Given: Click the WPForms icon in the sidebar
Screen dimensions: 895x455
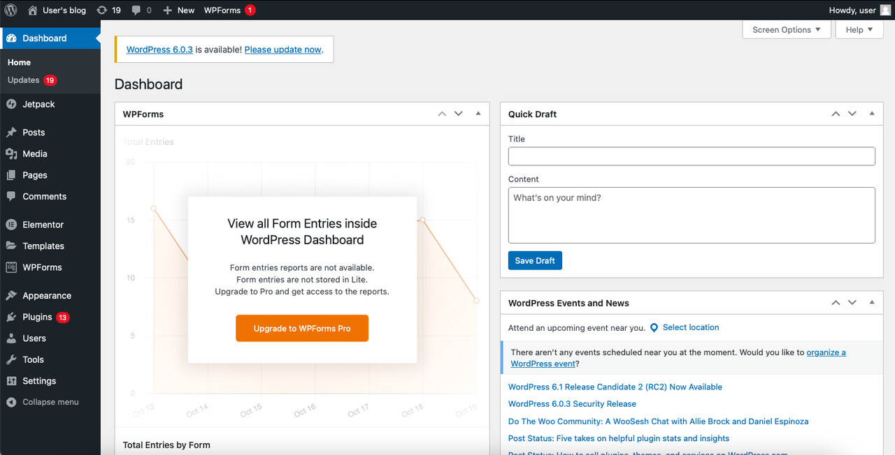Looking at the screenshot, I should tap(11, 267).
